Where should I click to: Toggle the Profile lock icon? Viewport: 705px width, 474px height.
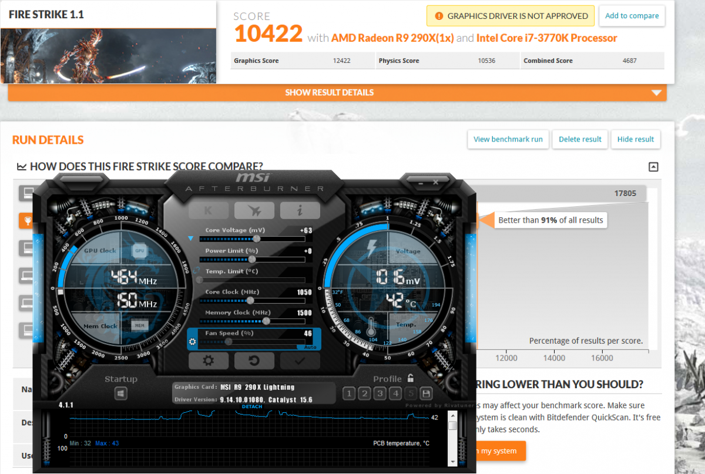[411, 378]
